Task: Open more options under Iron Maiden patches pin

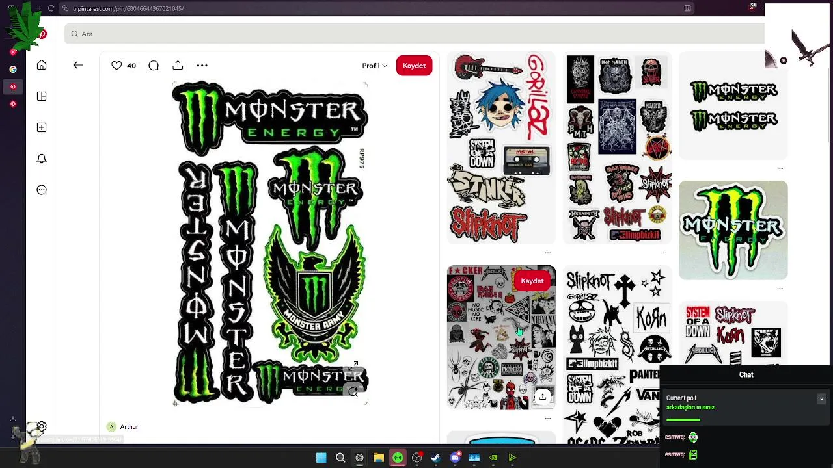Action: [x=664, y=253]
